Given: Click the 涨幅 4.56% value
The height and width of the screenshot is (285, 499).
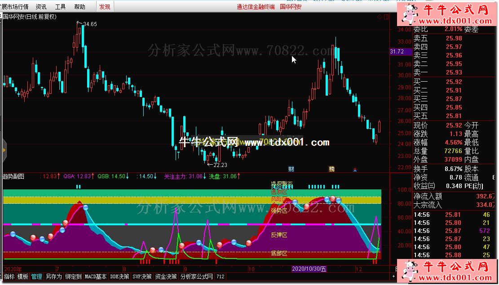Looking at the screenshot, I should tap(454, 143).
